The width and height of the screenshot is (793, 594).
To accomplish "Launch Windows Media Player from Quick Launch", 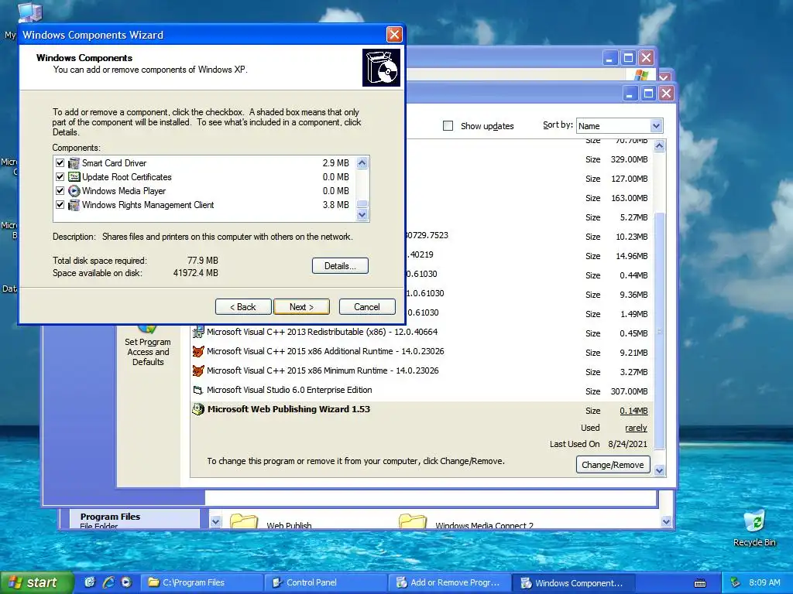I will coord(126,582).
